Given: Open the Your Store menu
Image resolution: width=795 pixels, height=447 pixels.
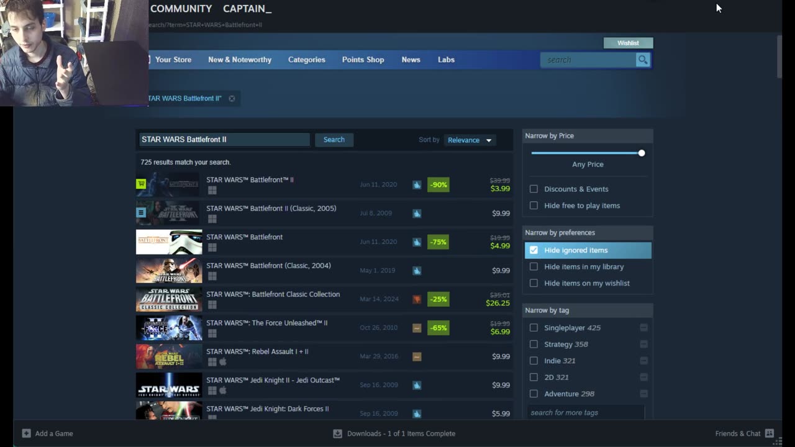Looking at the screenshot, I should (173, 60).
